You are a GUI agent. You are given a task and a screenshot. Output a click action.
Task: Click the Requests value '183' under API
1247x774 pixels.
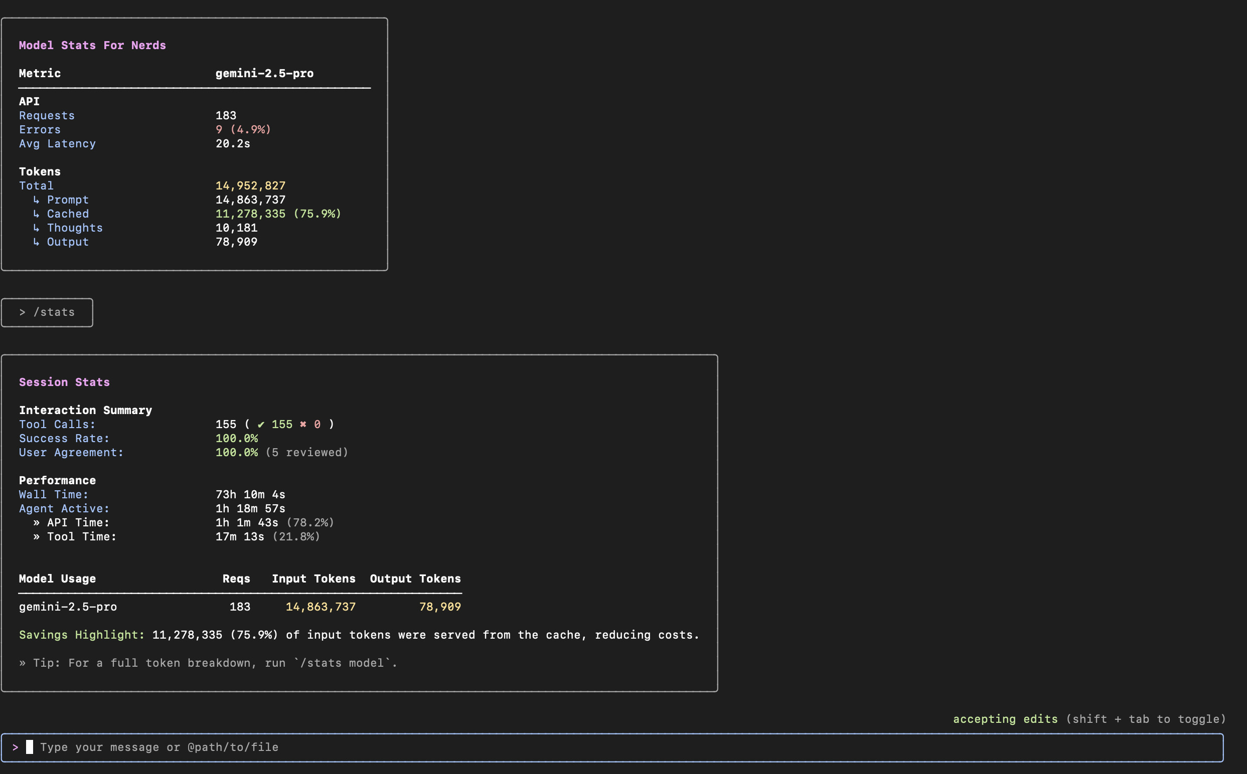point(226,116)
